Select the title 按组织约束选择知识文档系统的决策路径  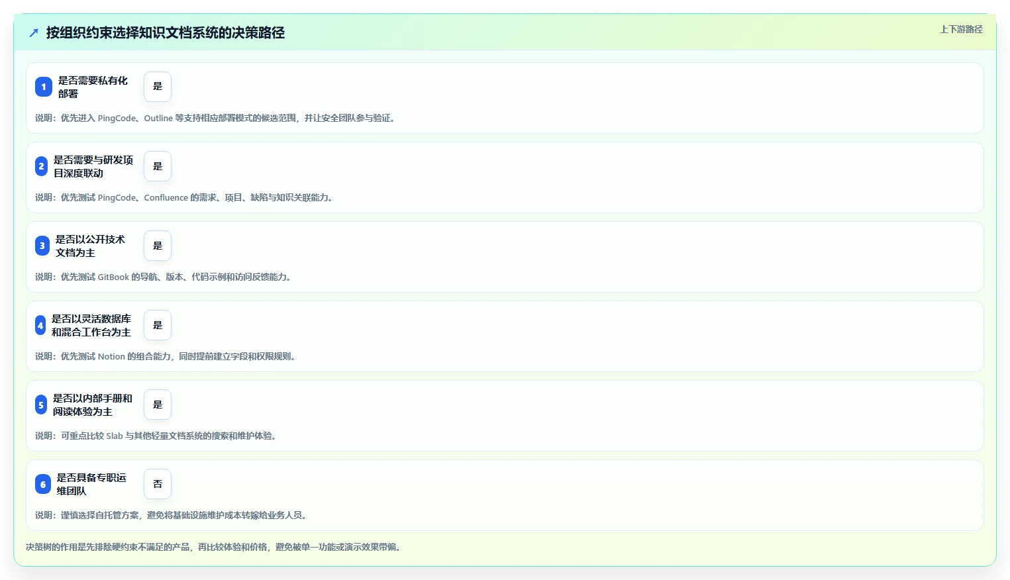[166, 32]
